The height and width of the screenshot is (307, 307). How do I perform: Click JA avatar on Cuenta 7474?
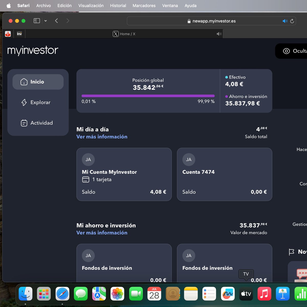(x=189, y=160)
